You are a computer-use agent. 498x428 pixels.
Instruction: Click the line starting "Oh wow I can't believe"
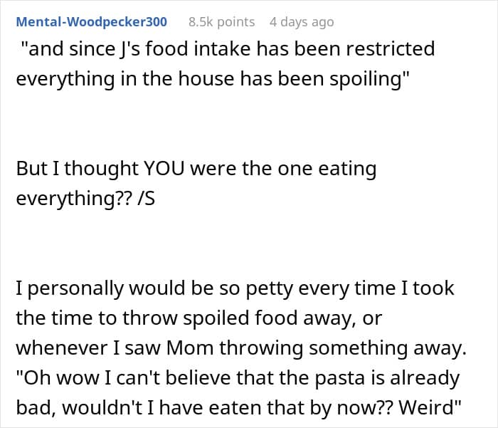pos(238,378)
